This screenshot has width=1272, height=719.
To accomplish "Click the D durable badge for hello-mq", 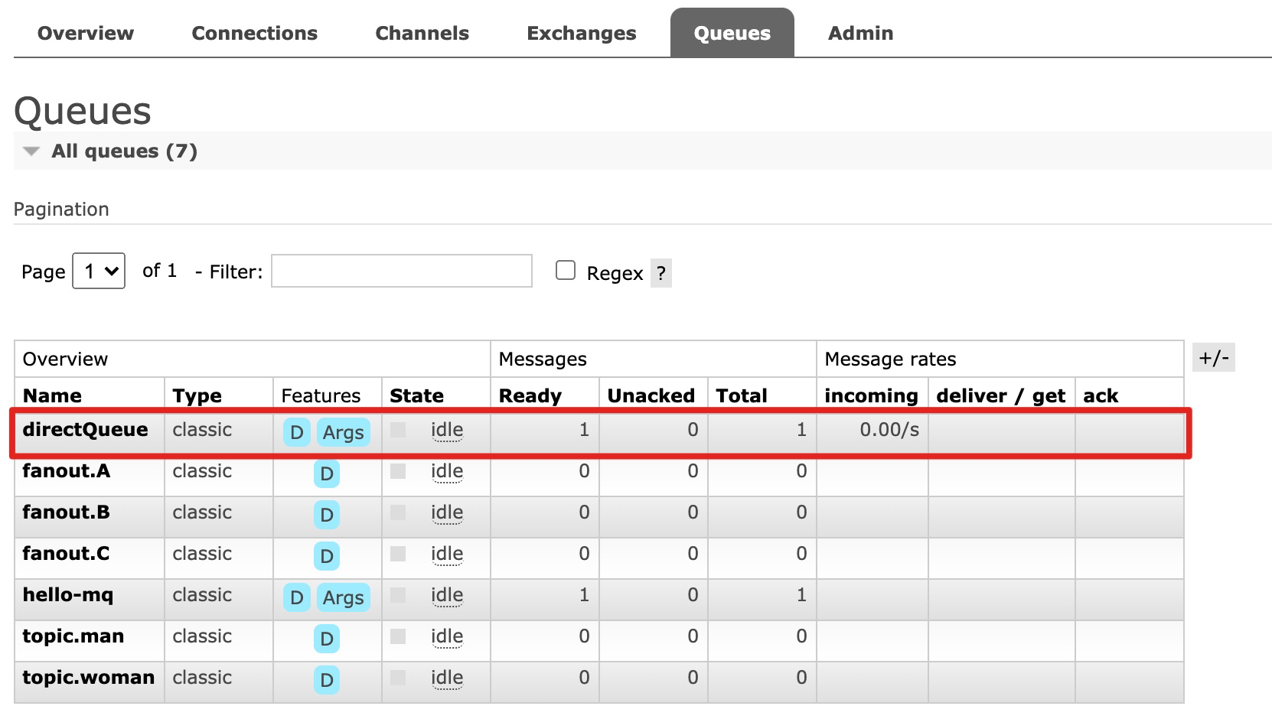I will (x=297, y=597).
